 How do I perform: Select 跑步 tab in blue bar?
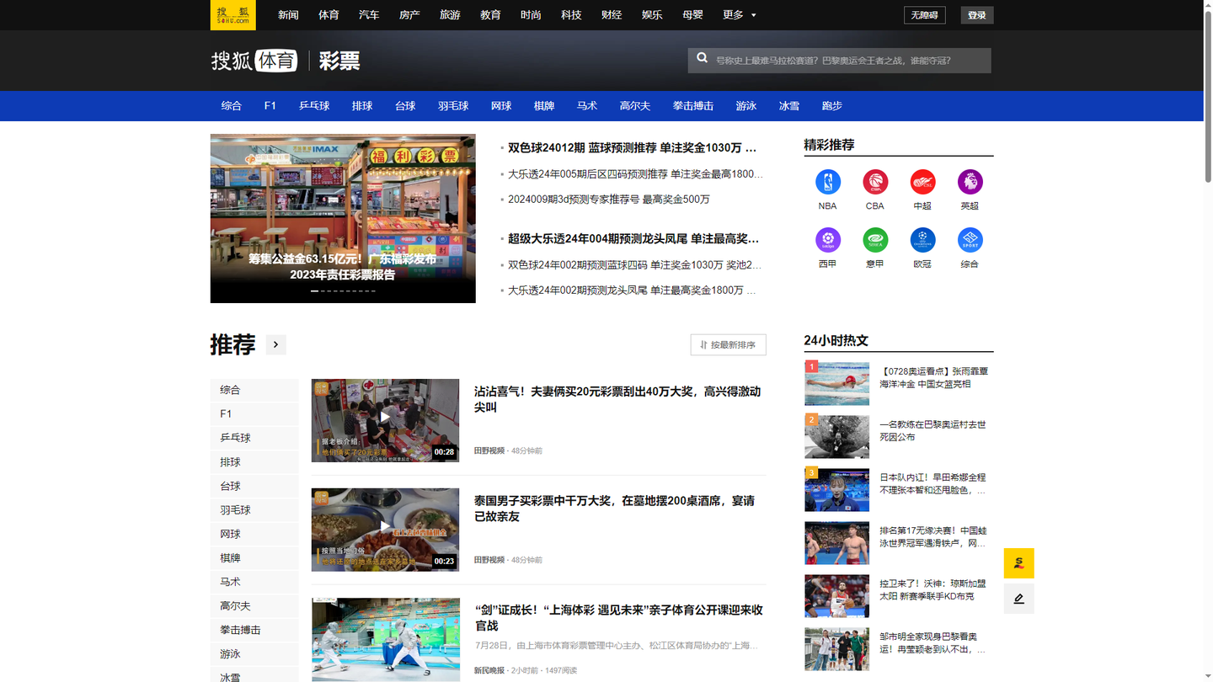pos(831,106)
